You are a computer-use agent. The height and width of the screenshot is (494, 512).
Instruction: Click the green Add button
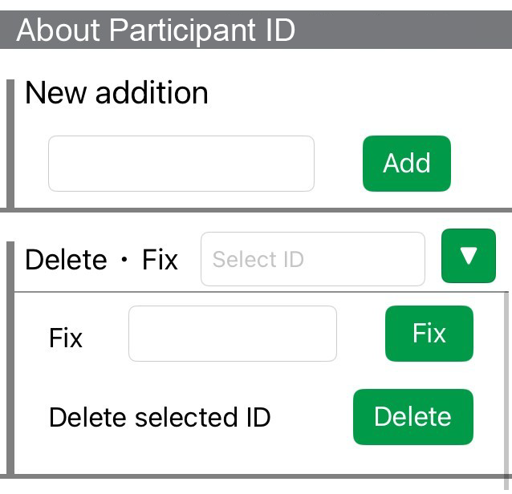click(x=406, y=164)
